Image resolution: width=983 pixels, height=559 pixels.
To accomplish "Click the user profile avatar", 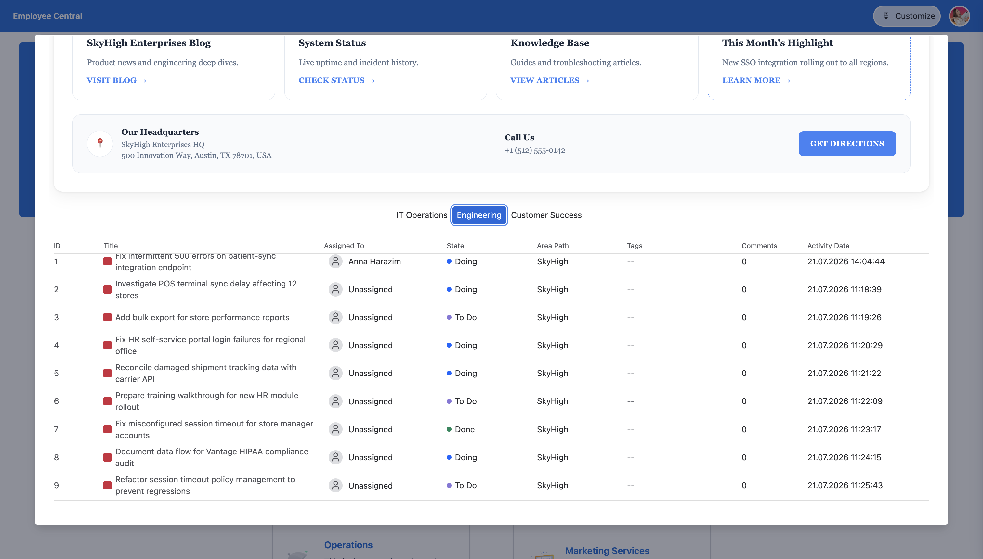I will pos(959,16).
